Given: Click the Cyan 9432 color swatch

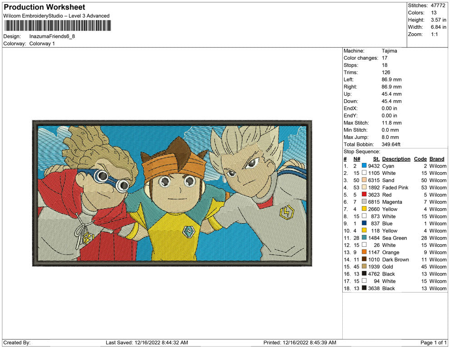Looking at the screenshot, I should click(364, 166).
